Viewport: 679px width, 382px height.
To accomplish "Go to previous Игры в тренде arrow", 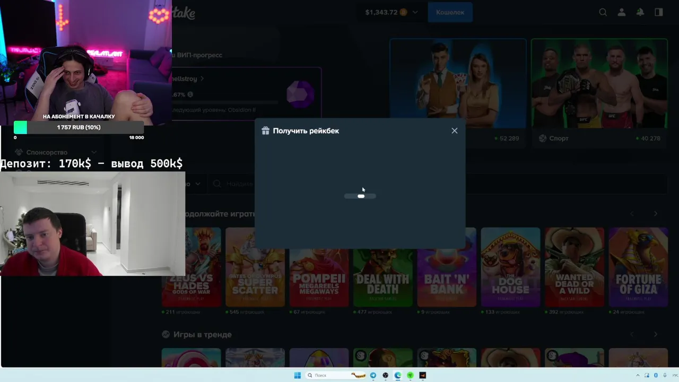I will pyautogui.click(x=632, y=334).
